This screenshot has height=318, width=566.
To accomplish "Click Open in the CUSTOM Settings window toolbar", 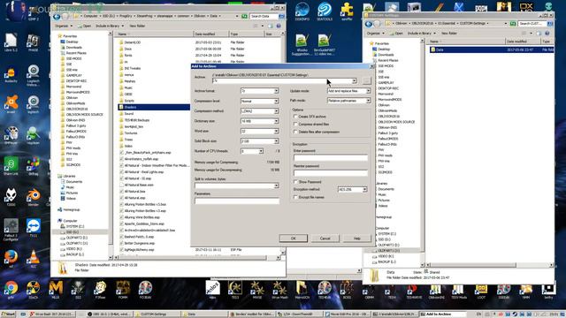I will tap(396, 34).
